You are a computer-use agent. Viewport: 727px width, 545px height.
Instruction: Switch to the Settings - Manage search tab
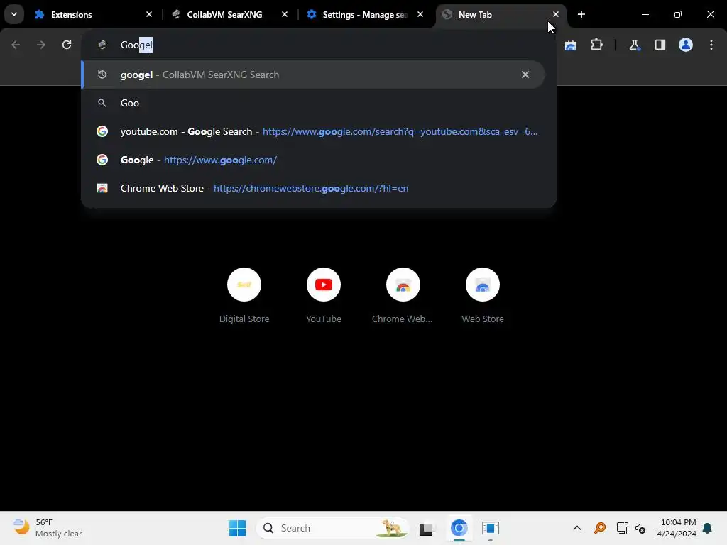coord(365,15)
